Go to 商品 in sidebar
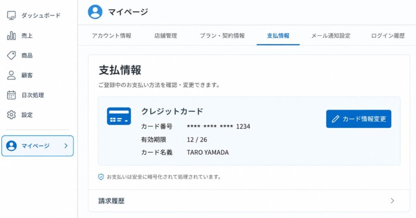Viewport: 416px width, 218px height. (x=27, y=55)
